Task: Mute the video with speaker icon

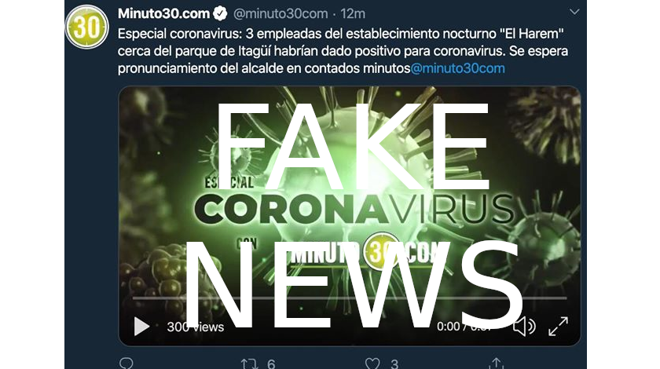Action: click(x=525, y=327)
